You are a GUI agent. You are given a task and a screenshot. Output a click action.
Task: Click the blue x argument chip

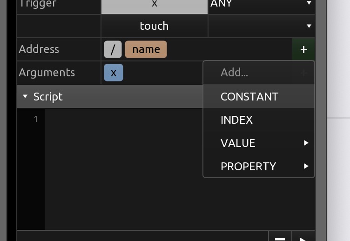click(114, 73)
